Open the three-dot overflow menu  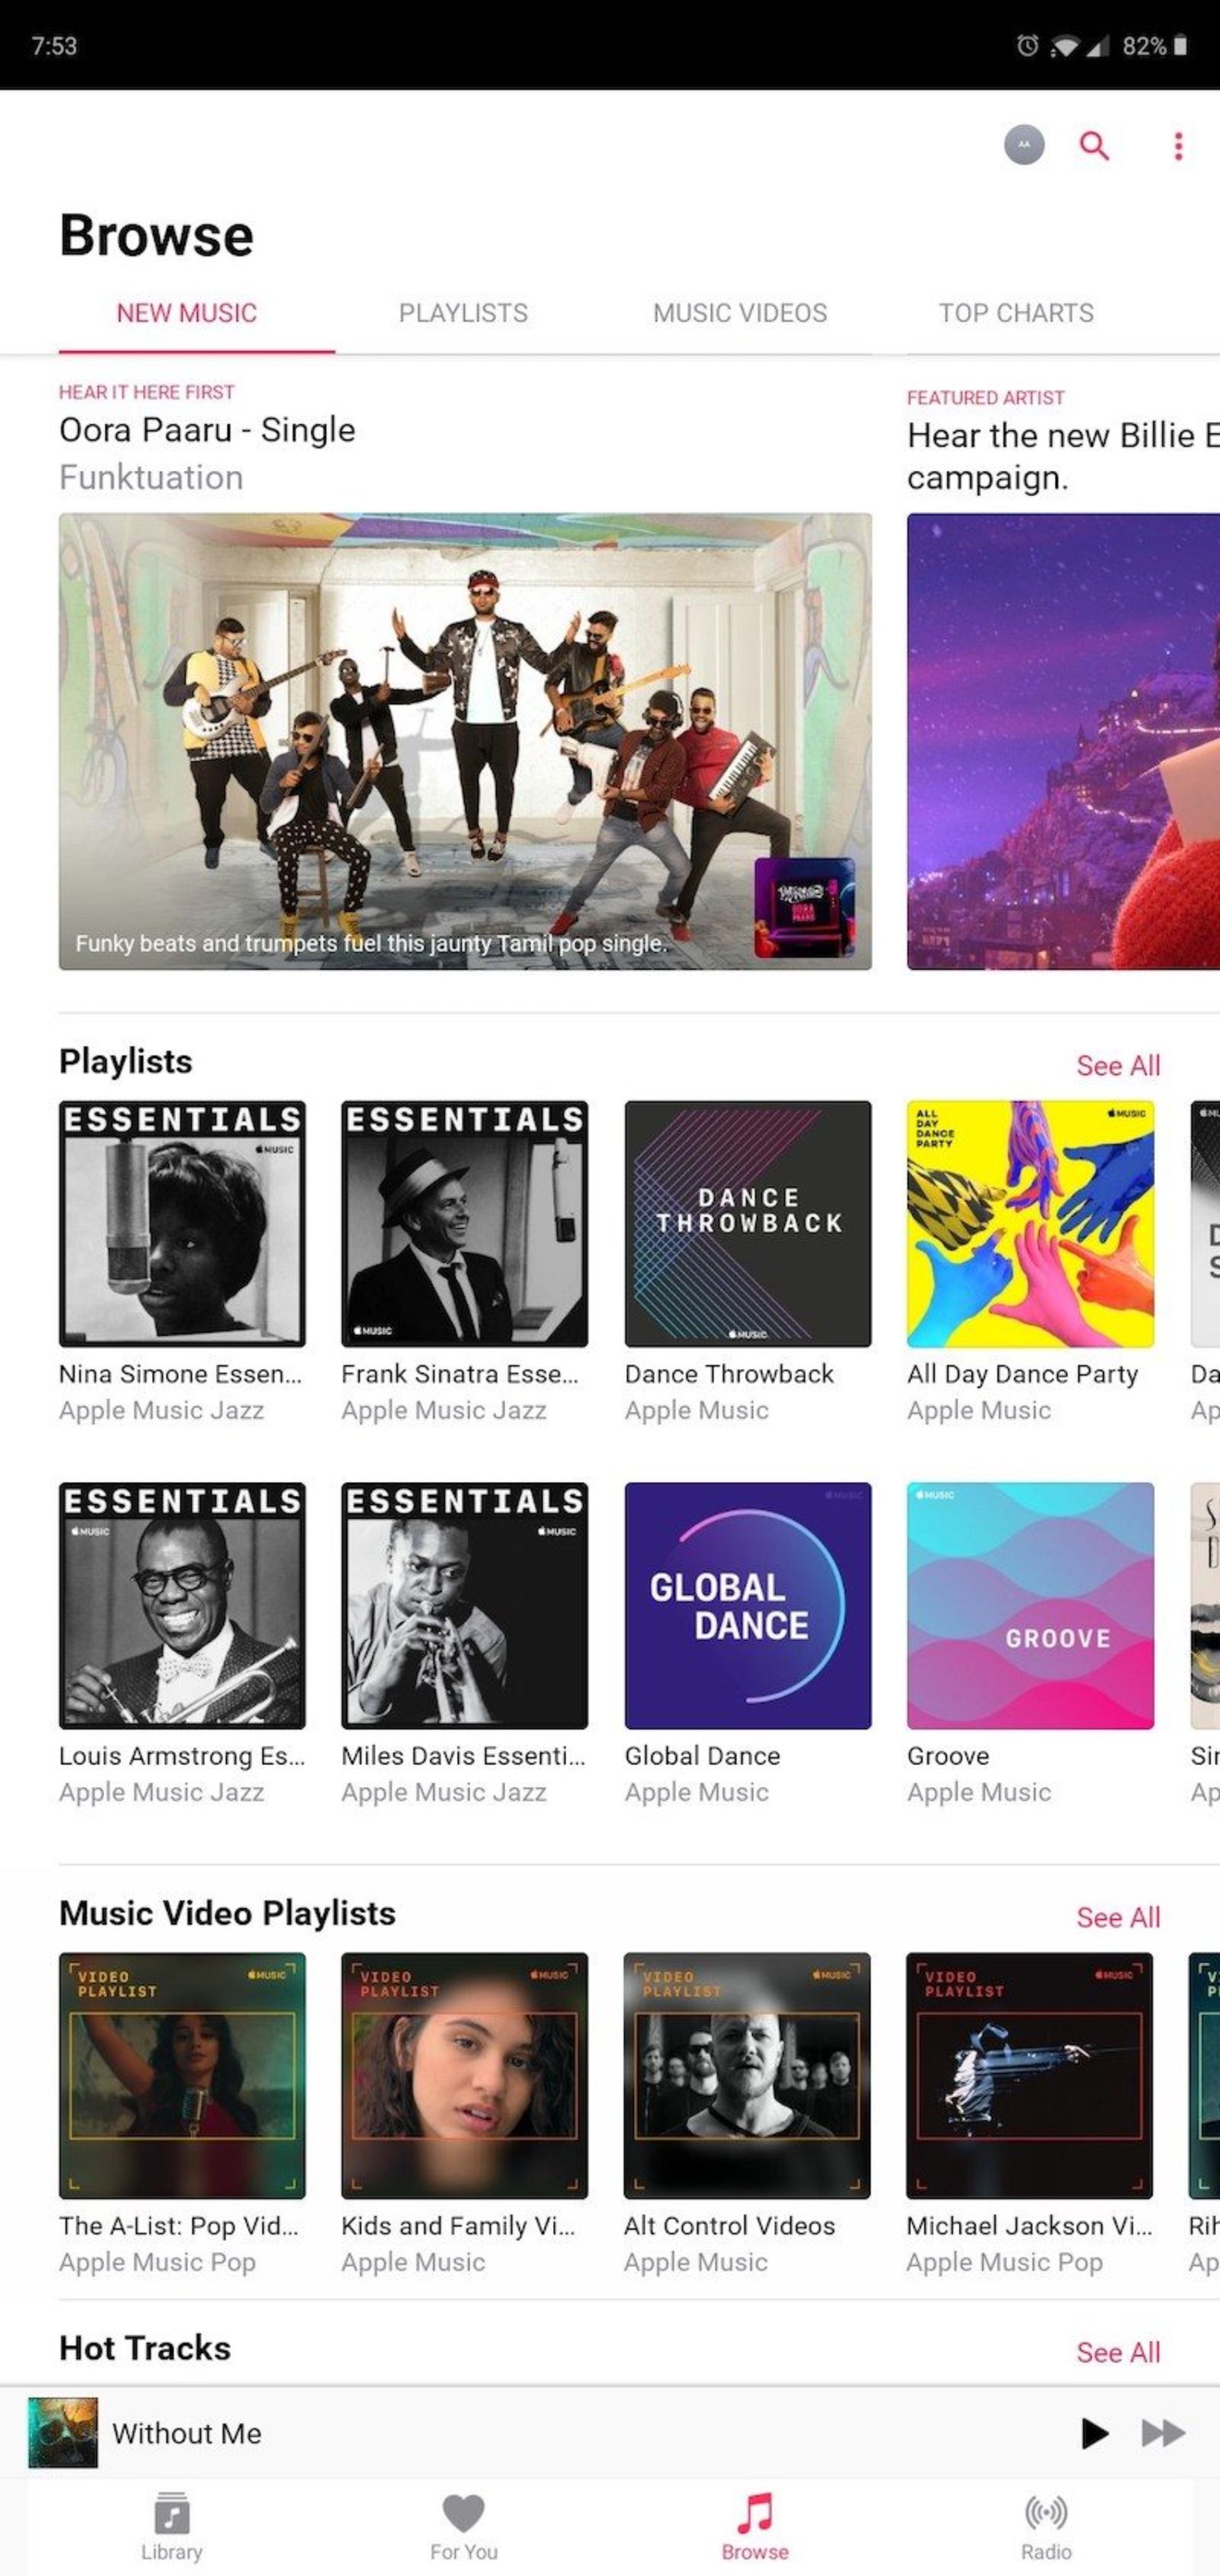pos(1178,146)
